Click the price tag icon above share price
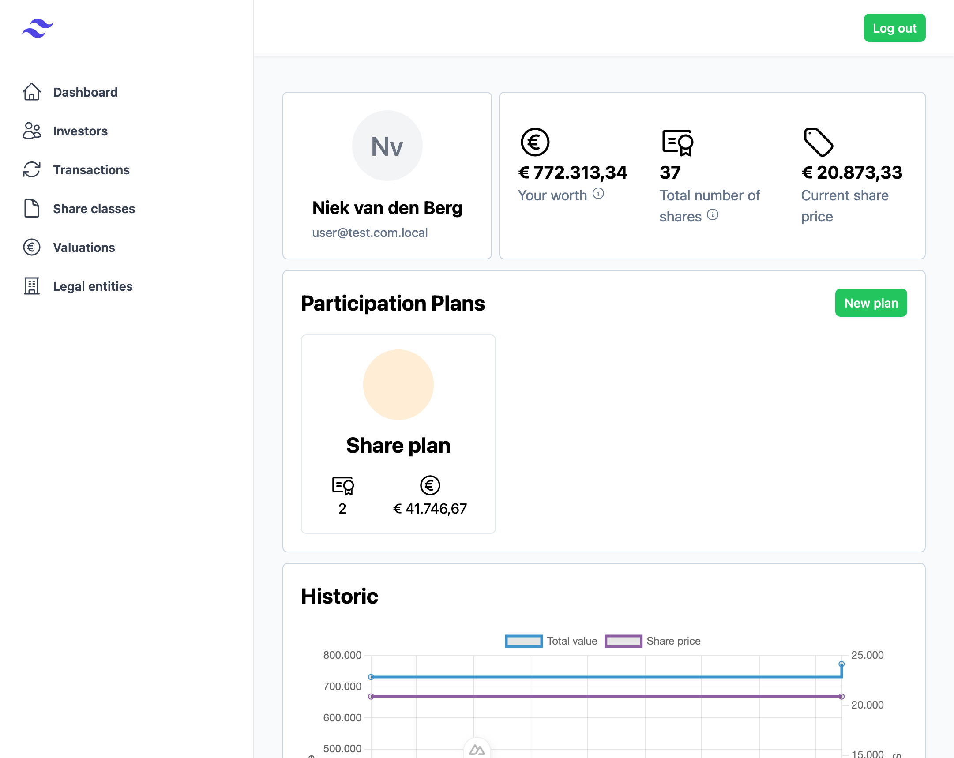 818,142
